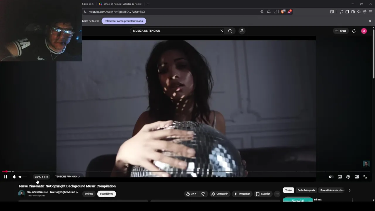
Task: Click the channel watermark on the video
Action: (x=366, y=164)
